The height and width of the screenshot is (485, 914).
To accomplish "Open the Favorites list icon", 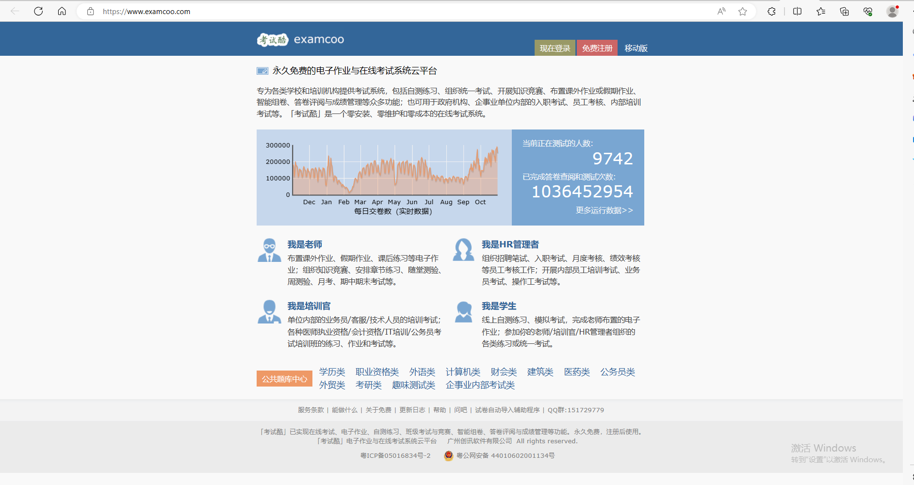I will (821, 11).
